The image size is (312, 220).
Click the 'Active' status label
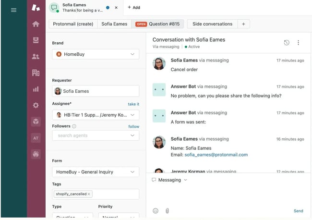point(192,47)
